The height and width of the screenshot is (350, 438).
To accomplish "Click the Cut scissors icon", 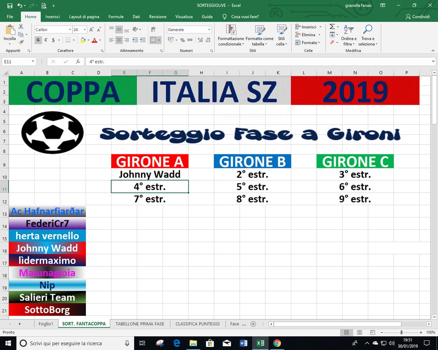I will pos(21,27).
